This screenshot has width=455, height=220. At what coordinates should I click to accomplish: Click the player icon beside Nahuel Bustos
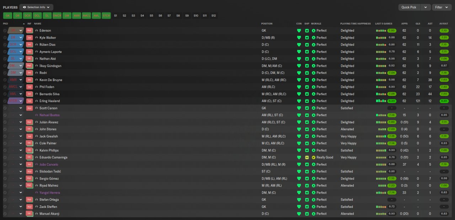pyautogui.click(x=37, y=115)
